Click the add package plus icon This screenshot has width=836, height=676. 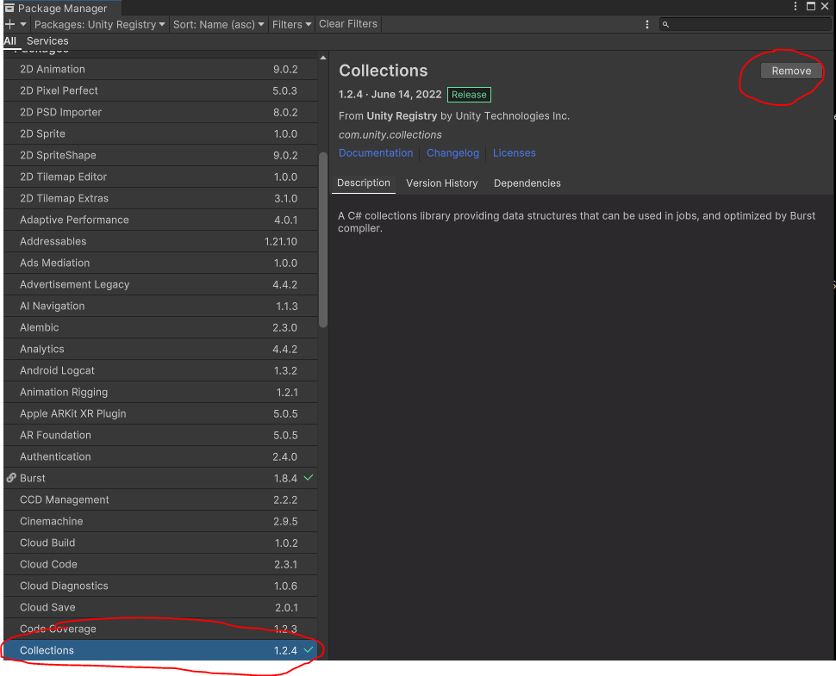pos(9,23)
